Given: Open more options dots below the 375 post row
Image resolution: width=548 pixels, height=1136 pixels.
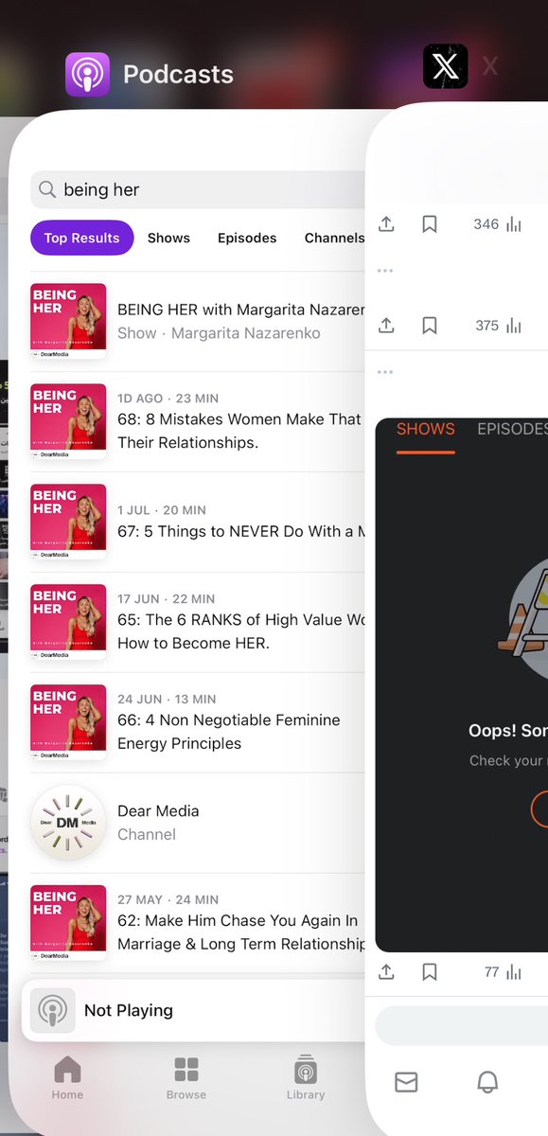Looking at the screenshot, I should pyautogui.click(x=384, y=372).
